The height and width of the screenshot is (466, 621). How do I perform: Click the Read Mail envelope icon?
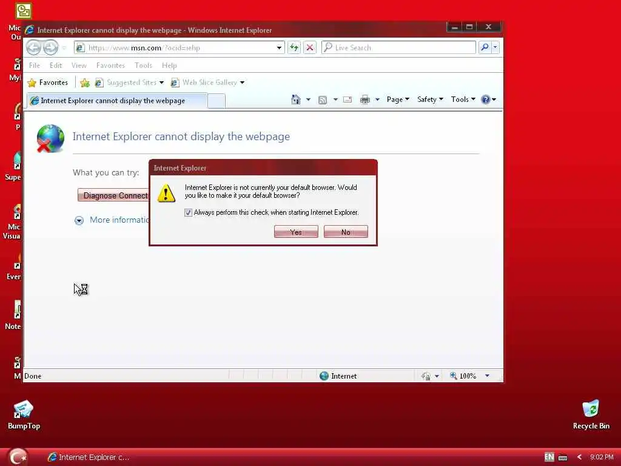pos(347,100)
